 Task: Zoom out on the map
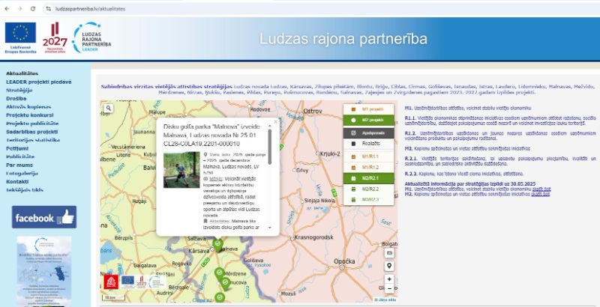tap(389, 288)
